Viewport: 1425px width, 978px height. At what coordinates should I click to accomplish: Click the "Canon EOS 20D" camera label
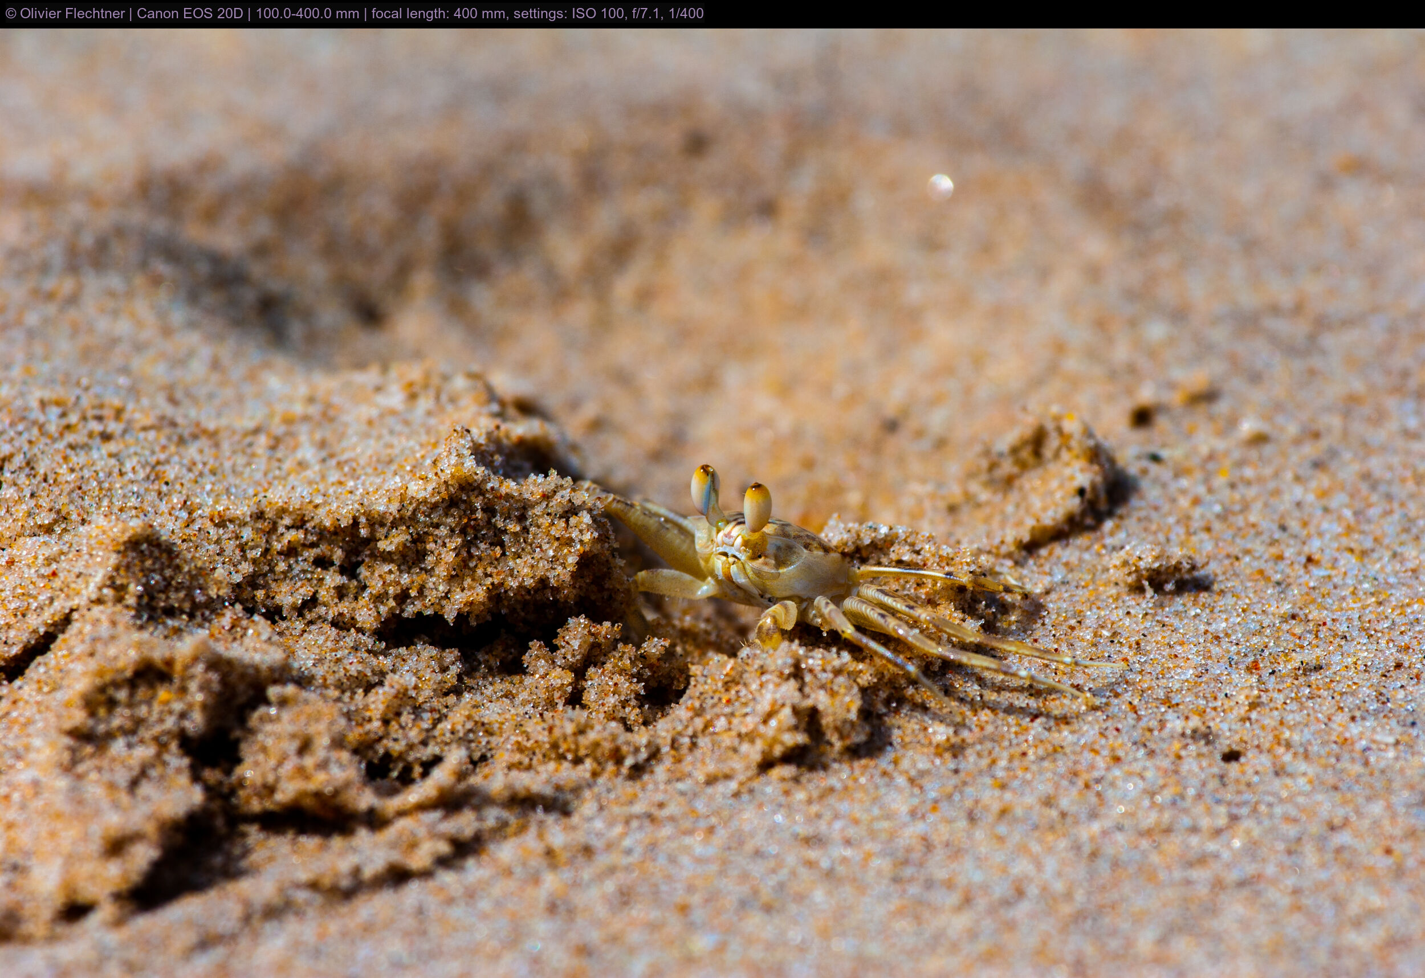189,14
